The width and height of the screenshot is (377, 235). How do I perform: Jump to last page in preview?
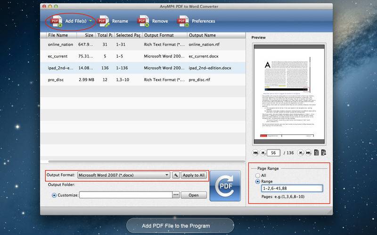[308, 152]
